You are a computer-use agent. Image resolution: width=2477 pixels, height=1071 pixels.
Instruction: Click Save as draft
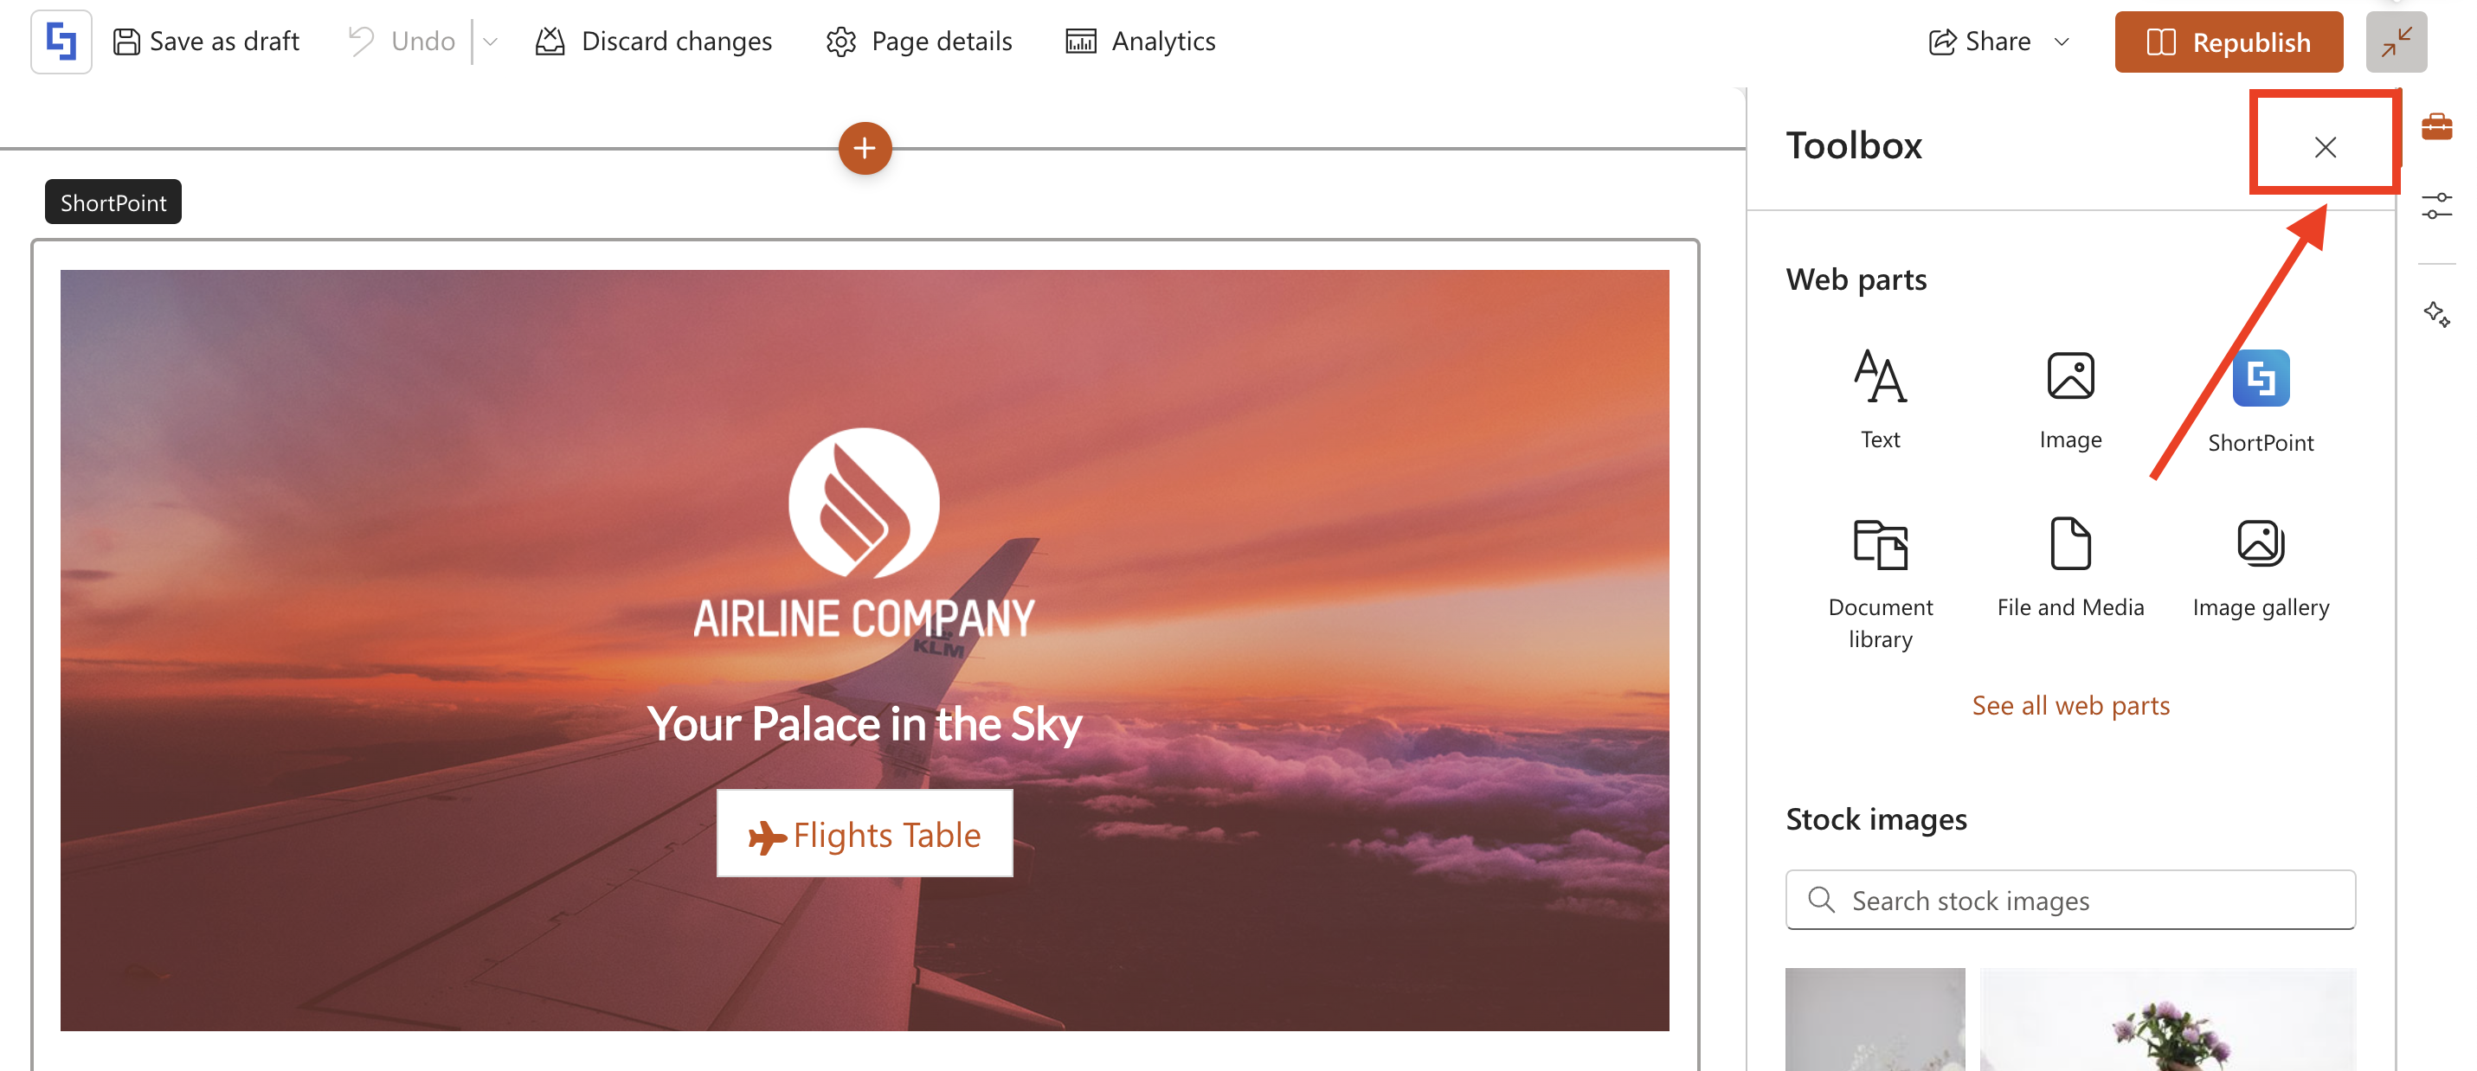206,42
